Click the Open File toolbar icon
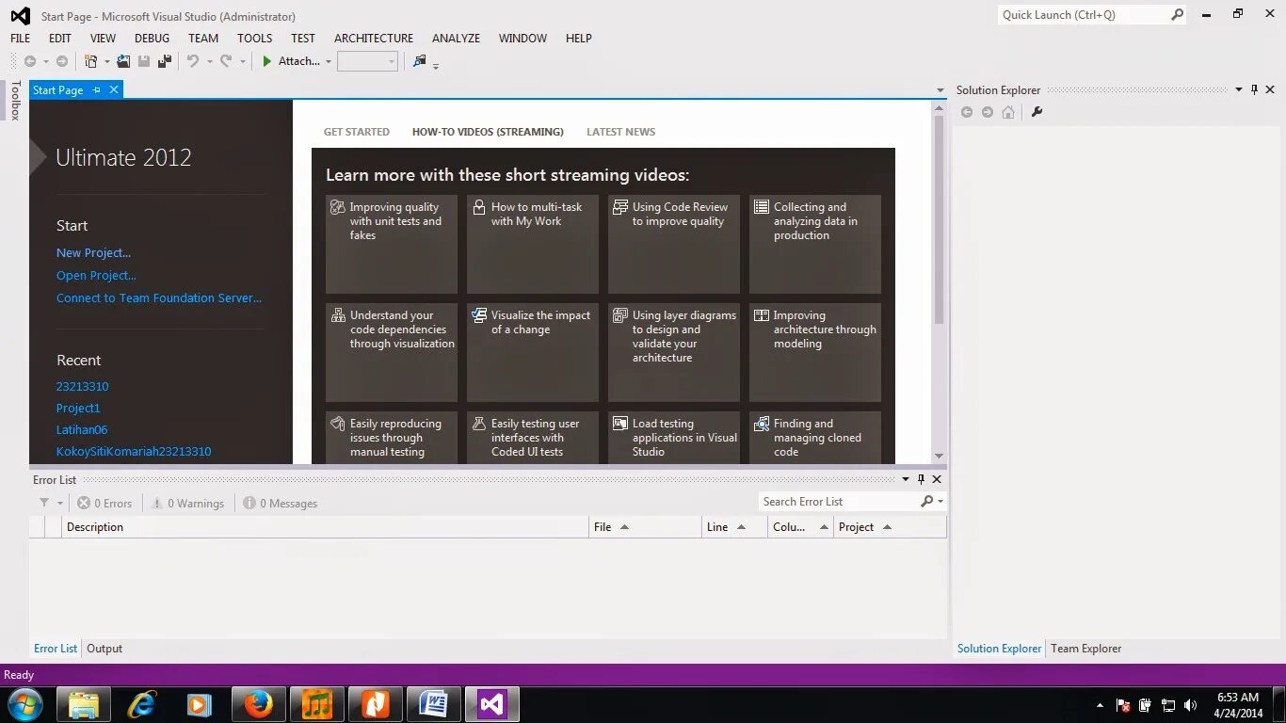1286x723 pixels. (123, 61)
